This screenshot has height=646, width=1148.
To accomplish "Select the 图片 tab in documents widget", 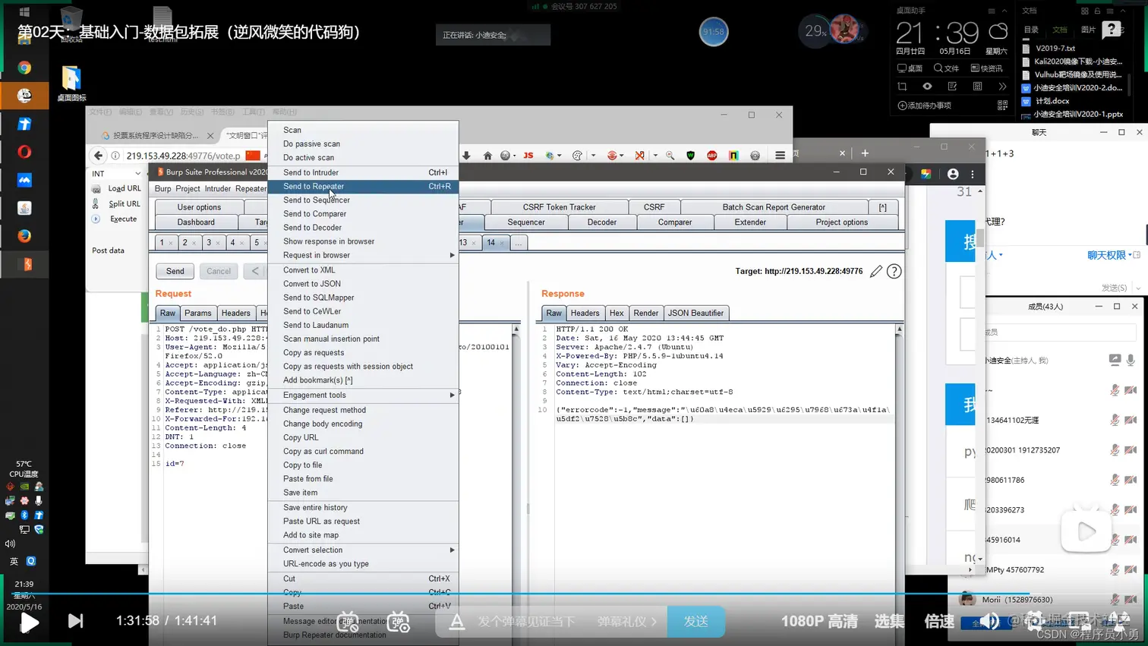I will point(1087,30).
